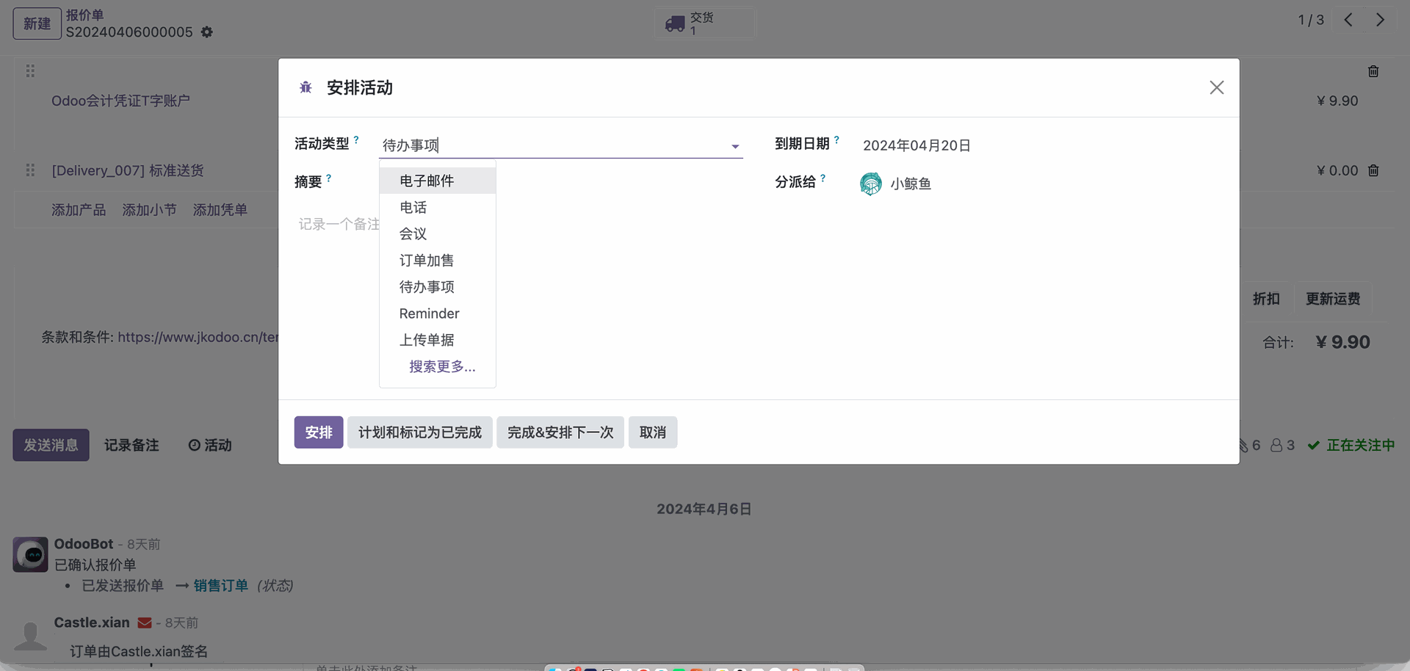The height and width of the screenshot is (671, 1410).
Task: Select 上传单据 activity type option
Action: coord(427,340)
